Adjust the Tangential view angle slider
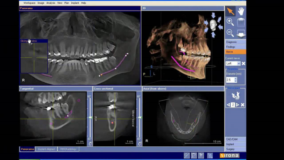This screenshot has width=284, height=160. point(90,118)
